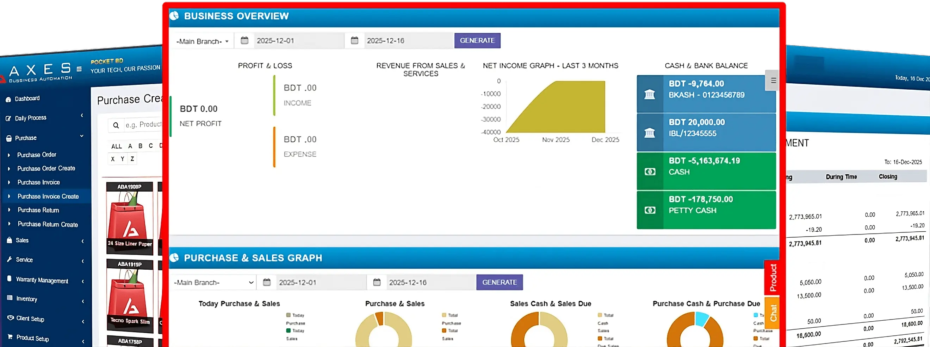Click the money icon on the CASH card

650,172
